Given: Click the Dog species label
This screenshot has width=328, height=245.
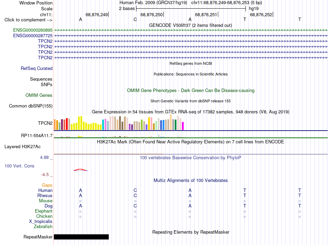Looking at the screenshot, I should [x=49, y=206].
